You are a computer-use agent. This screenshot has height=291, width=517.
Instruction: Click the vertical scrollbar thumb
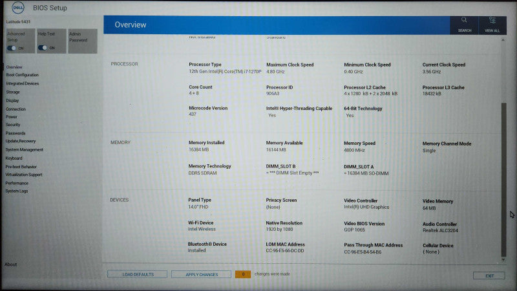(x=503, y=180)
